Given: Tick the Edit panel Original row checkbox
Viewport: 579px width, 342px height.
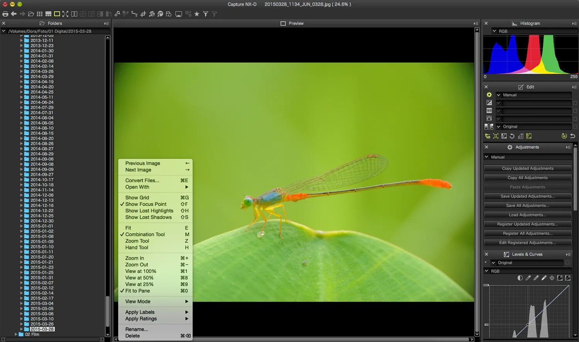Looking at the screenshot, I should coord(575,127).
